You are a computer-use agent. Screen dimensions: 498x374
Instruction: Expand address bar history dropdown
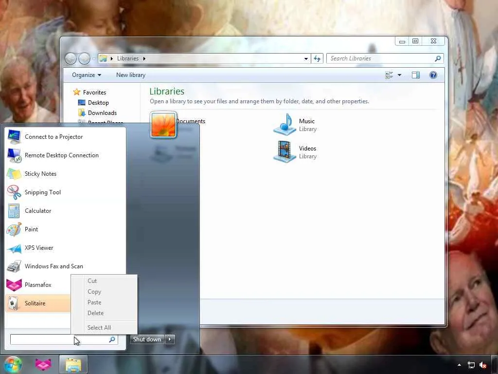click(x=306, y=58)
